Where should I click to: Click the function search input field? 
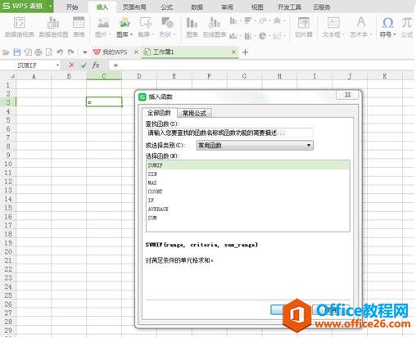coord(229,133)
